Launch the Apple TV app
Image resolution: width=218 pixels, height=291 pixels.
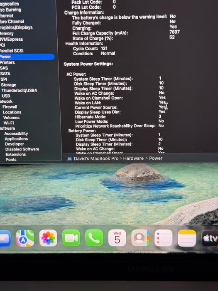[210, 238]
